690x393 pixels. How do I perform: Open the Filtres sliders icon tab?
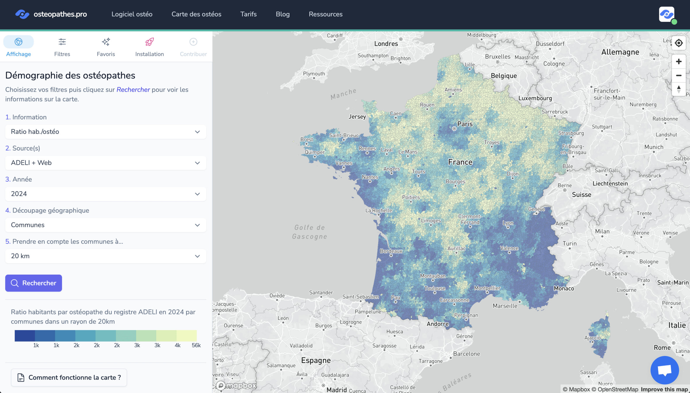62,42
